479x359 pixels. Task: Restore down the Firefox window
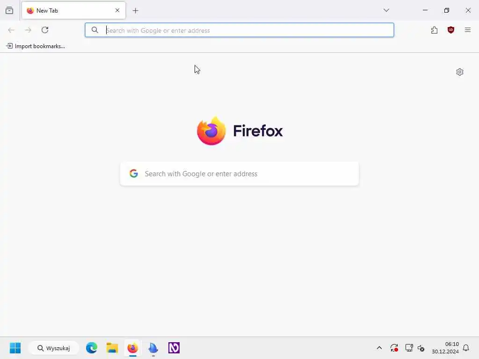pos(446,10)
